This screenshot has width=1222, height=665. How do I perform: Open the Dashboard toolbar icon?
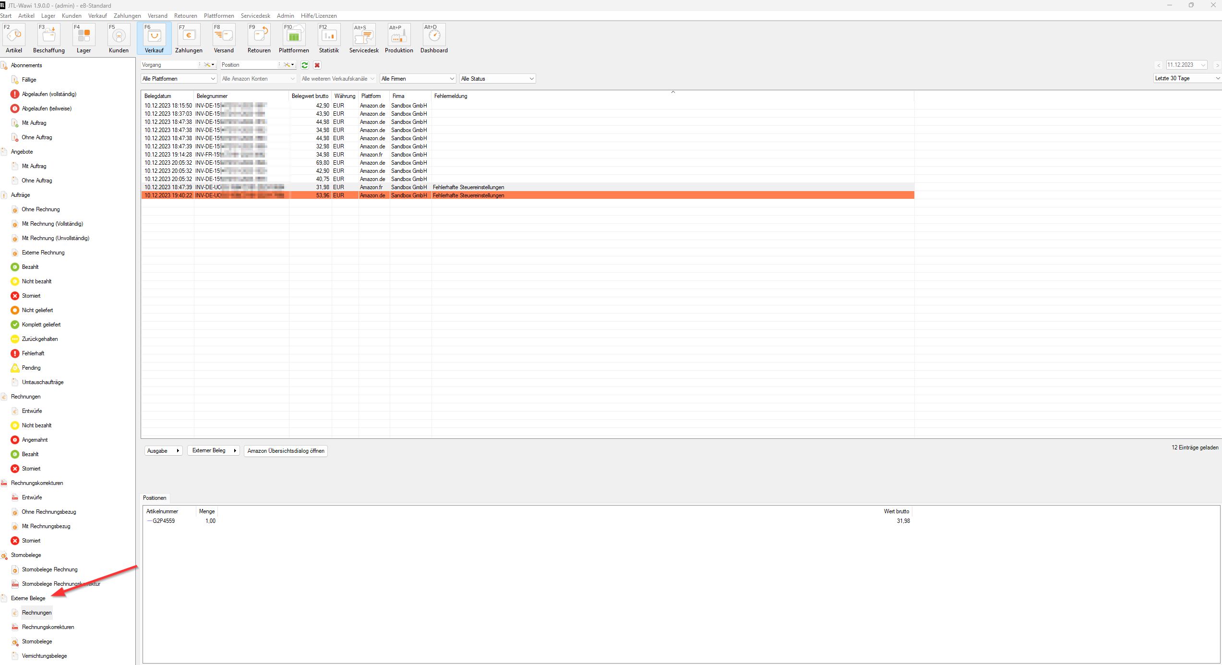click(x=434, y=38)
